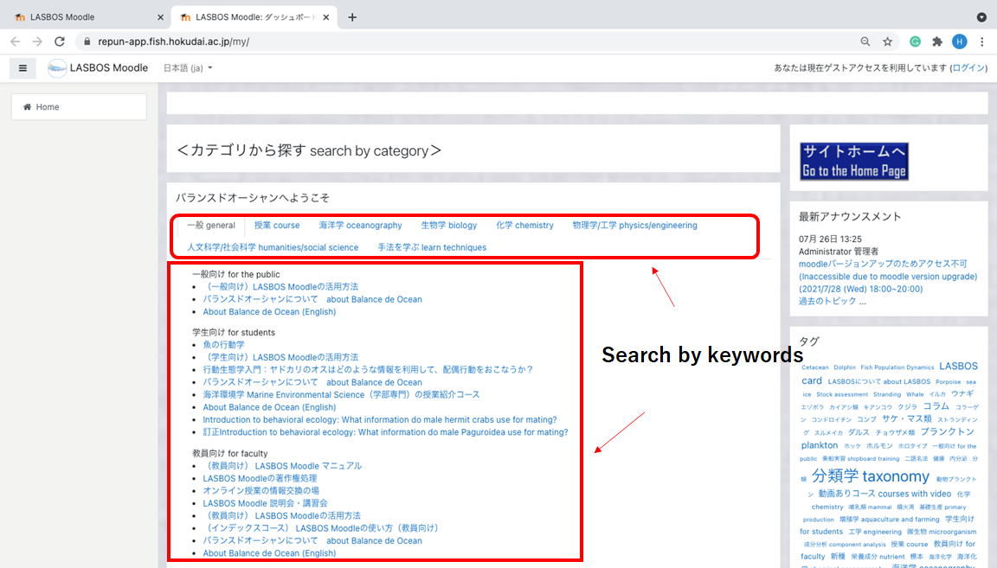Open the 訂正Introduction to behavioral ecology Paguroidea link

(385, 432)
